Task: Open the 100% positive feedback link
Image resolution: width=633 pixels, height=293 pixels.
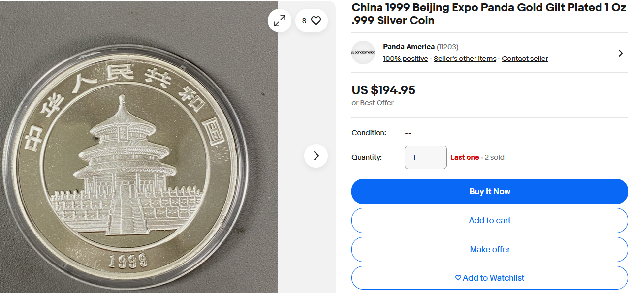Action: (x=406, y=59)
